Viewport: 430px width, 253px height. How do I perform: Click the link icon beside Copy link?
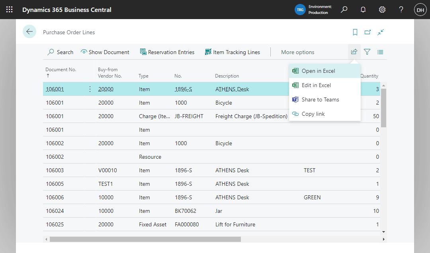click(x=295, y=113)
